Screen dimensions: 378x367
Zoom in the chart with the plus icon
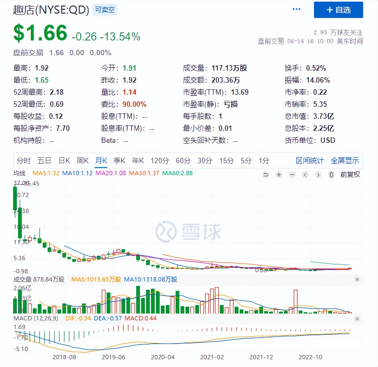pyautogui.click(x=279, y=174)
